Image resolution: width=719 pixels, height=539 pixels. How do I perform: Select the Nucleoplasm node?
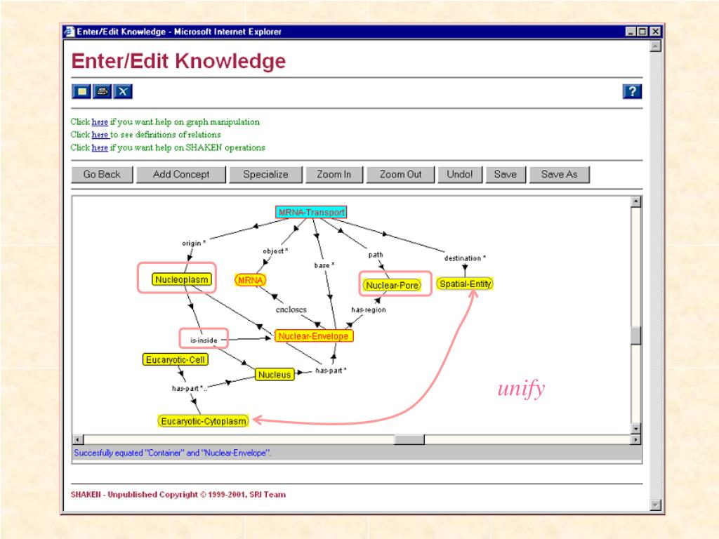(x=182, y=279)
